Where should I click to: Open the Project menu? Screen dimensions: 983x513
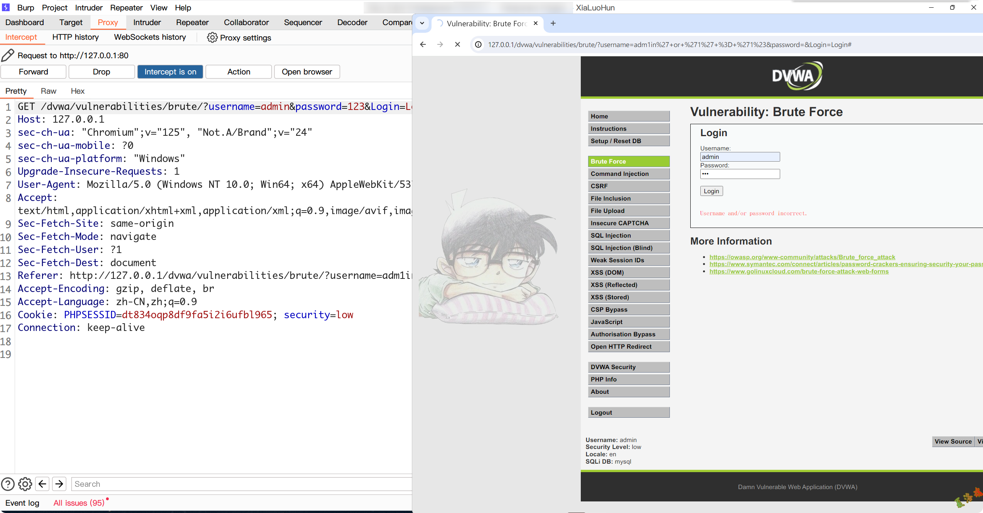click(x=54, y=8)
